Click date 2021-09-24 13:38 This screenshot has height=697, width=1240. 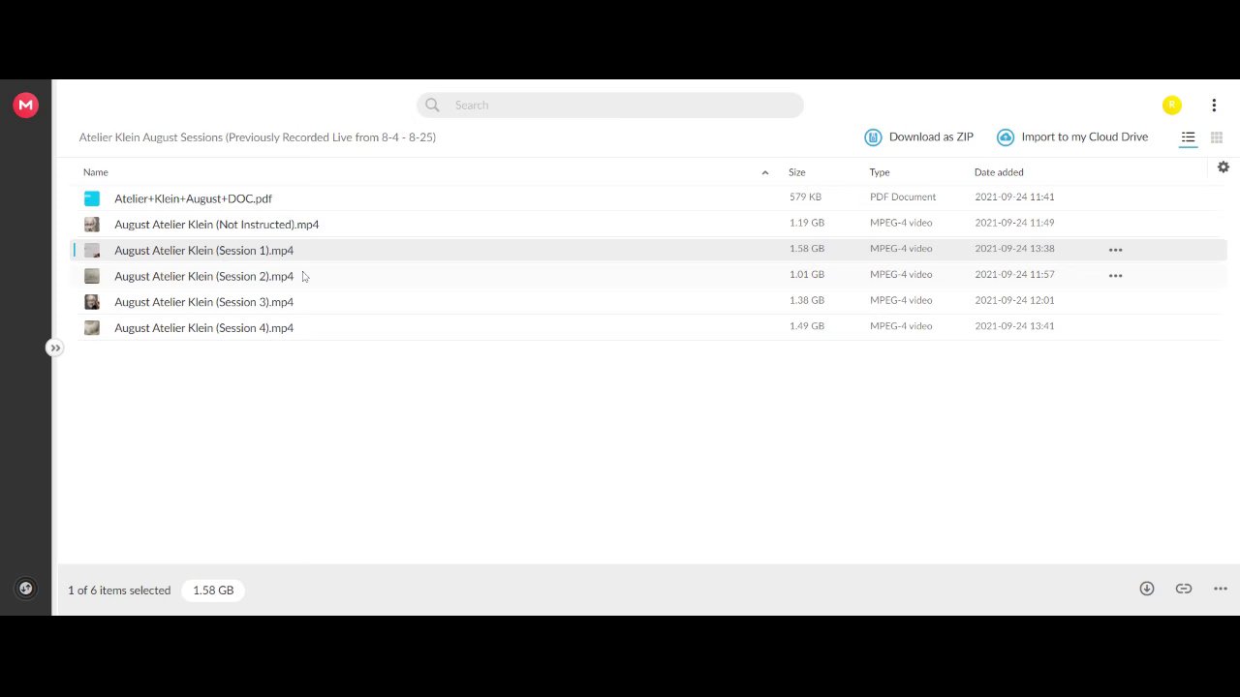click(x=1014, y=248)
